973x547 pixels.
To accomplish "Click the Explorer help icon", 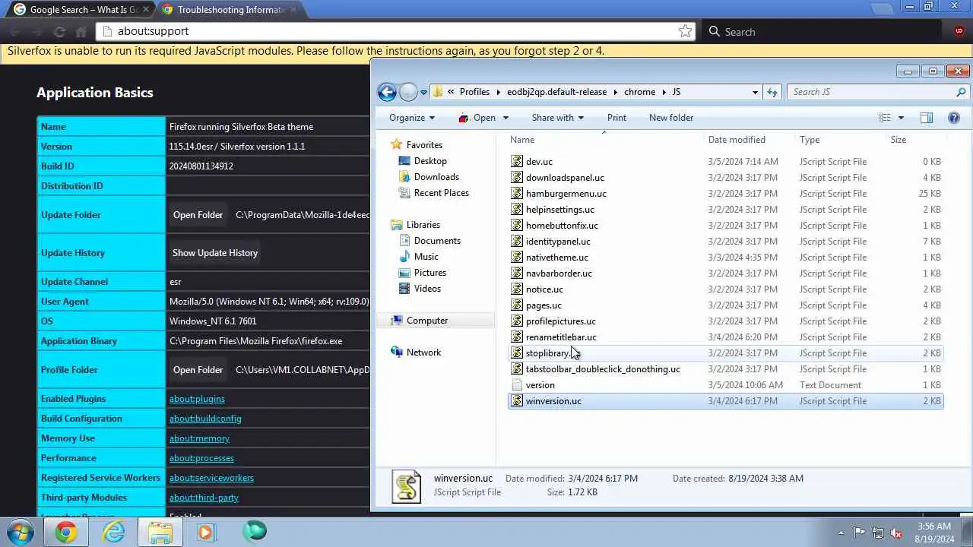I will coord(954,118).
